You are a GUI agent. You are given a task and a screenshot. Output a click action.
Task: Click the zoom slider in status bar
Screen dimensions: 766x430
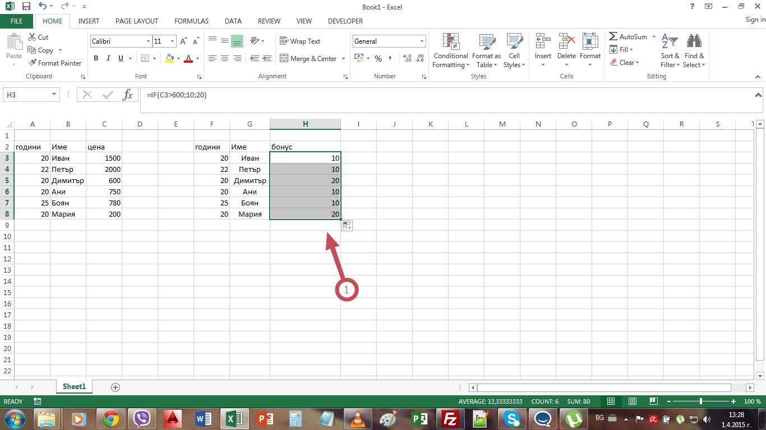click(701, 401)
